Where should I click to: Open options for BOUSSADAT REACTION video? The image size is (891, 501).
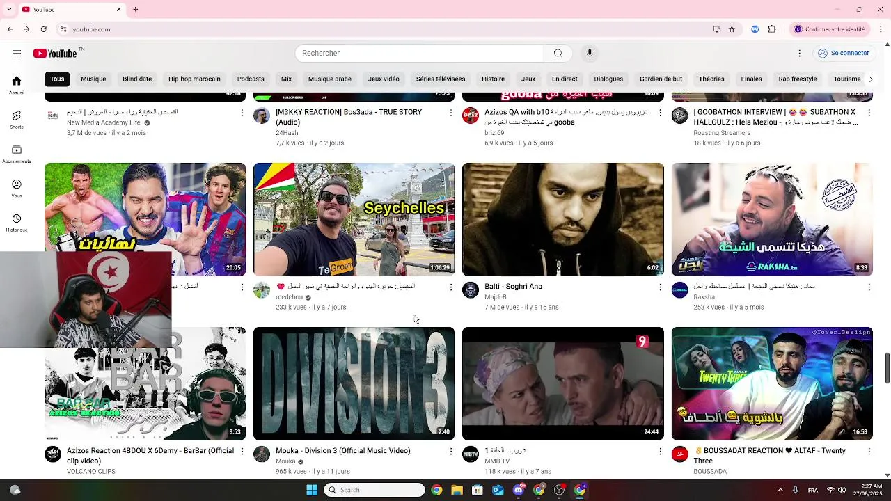coord(869,451)
